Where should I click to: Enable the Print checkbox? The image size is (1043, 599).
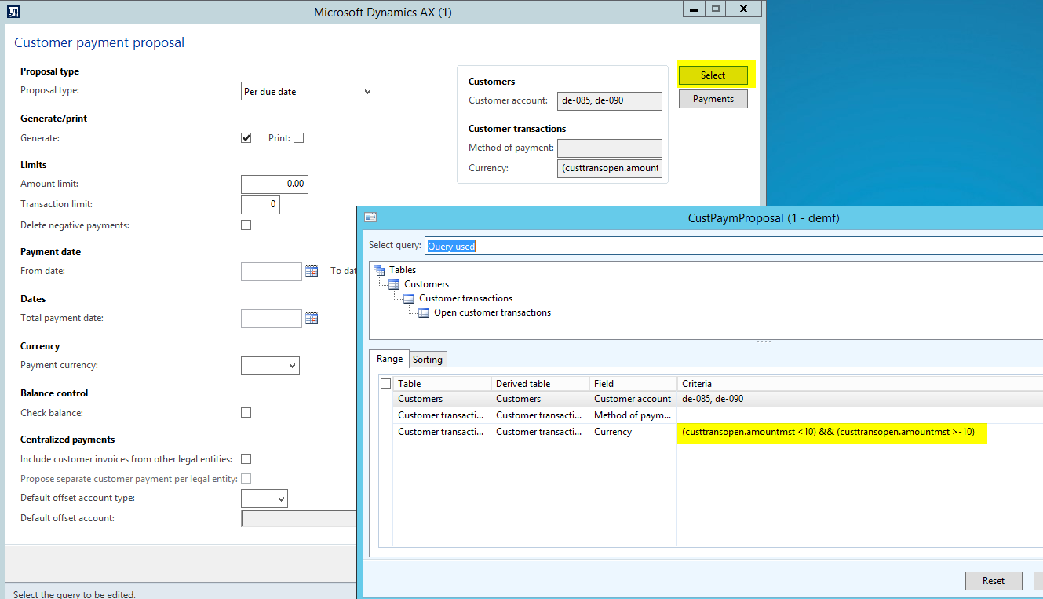pyautogui.click(x=298, y=138)
